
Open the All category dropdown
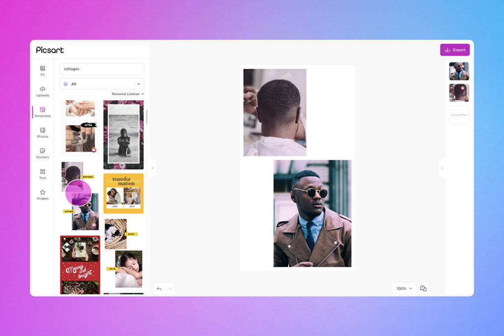pyautogui.click(x=101, y=84)
